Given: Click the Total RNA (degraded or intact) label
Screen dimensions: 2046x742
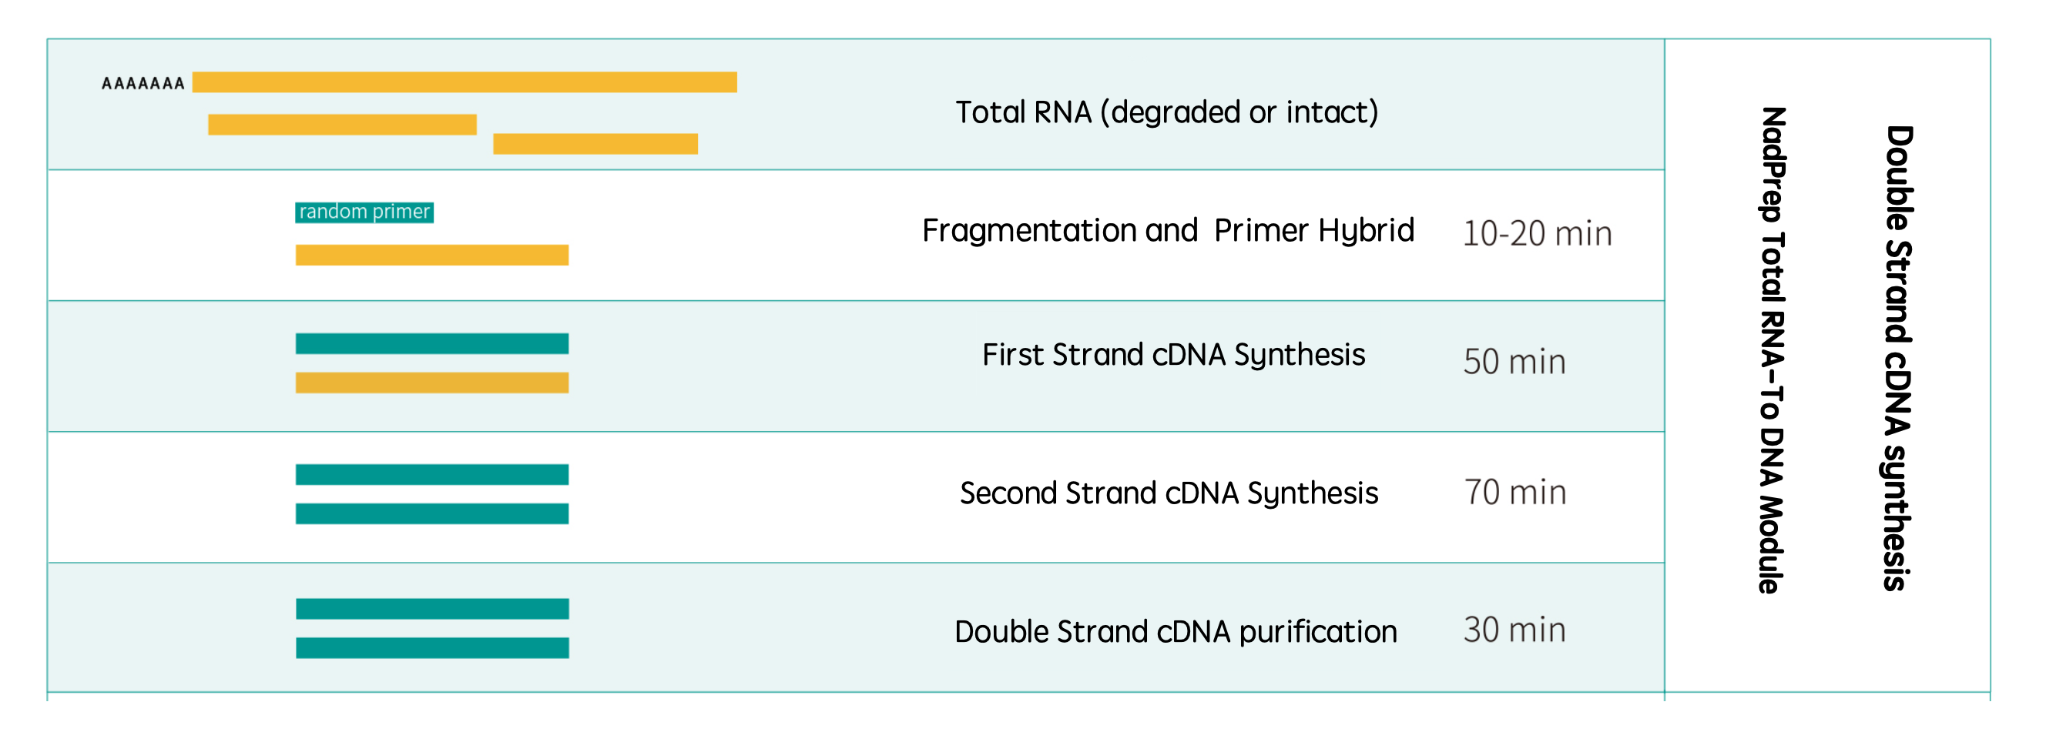Looking at the screenshot, I should [x=1166, y=112].
